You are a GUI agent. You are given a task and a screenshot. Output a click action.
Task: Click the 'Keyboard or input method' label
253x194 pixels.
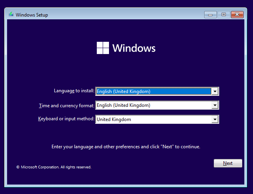click(x=66, y=119)
